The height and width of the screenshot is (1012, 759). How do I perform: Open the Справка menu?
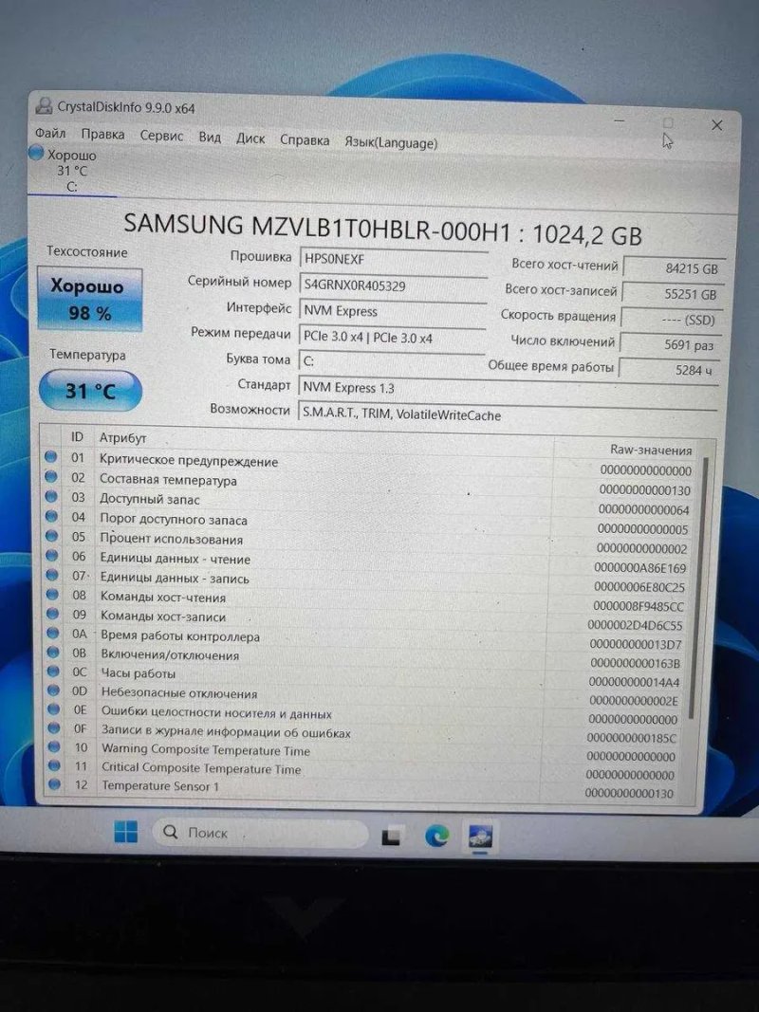305,140
